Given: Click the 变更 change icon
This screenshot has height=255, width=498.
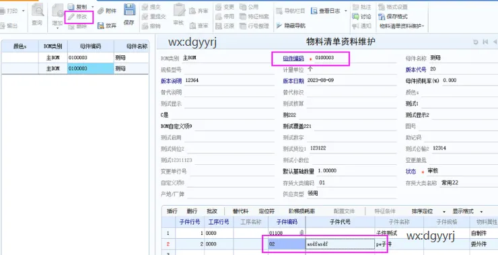Looking at the screenshot, I should tap(219, 7).
